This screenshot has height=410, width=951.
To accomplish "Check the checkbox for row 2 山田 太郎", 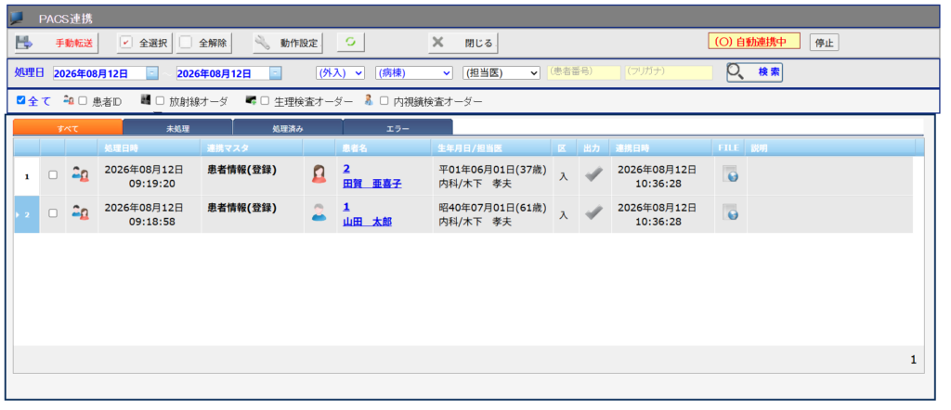I will pyautogui.click(x=53, y=213).
